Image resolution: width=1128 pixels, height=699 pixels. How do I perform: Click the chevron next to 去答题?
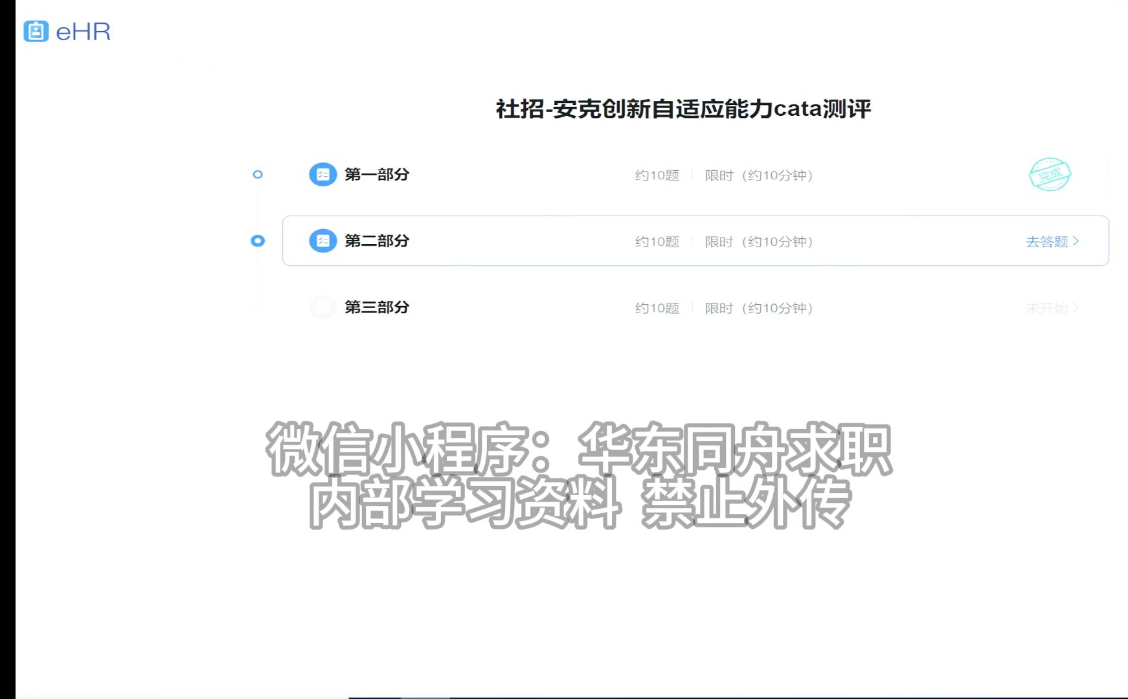pyautogui.click(x=1076, y=241)
